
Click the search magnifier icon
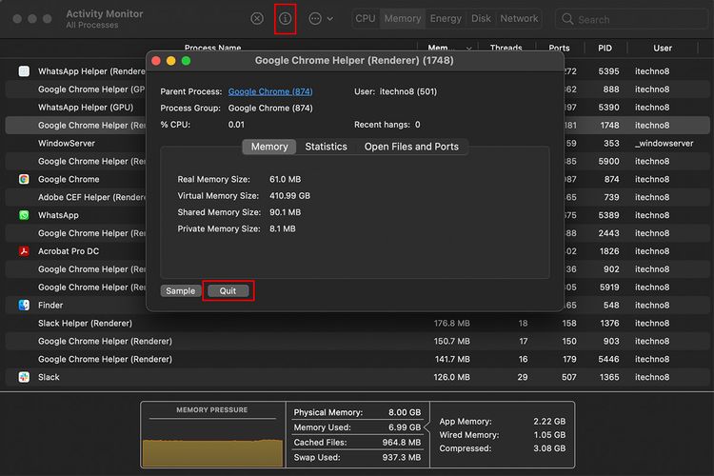click(567, 19)
